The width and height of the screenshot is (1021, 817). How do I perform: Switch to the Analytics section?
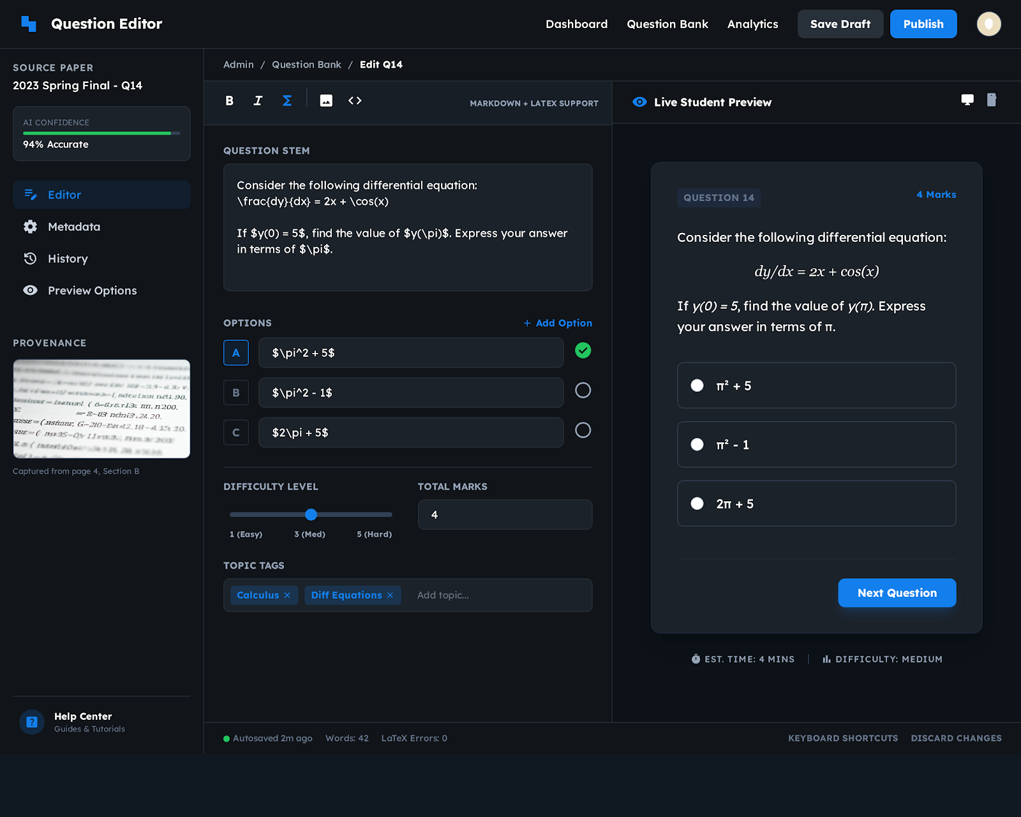[x=752, y=24]
